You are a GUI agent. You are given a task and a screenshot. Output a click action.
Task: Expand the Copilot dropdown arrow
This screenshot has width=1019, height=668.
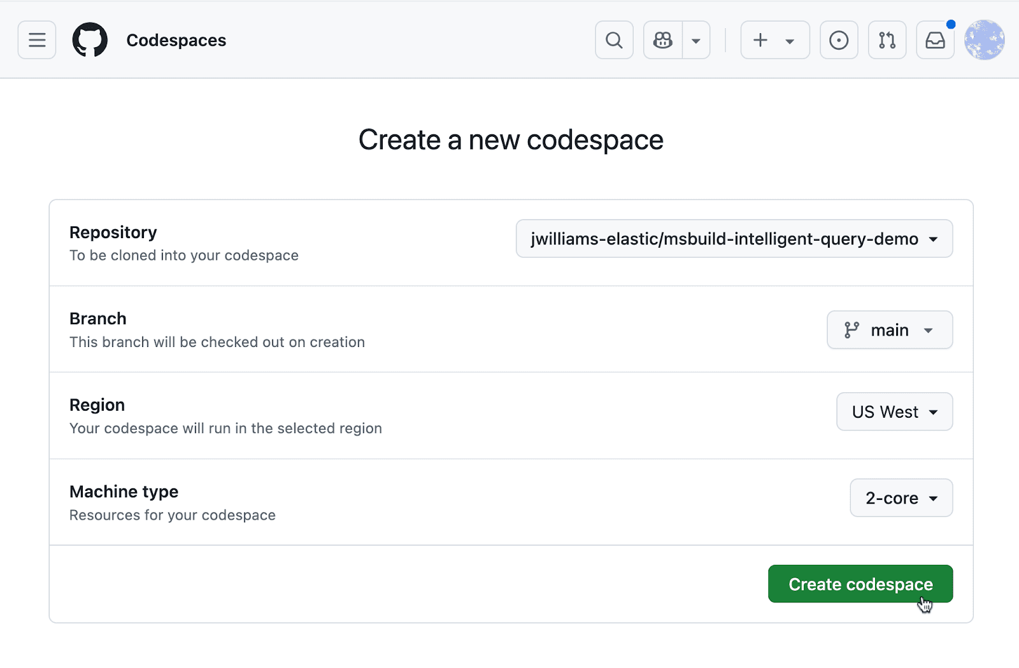click(x=696, y=41)
